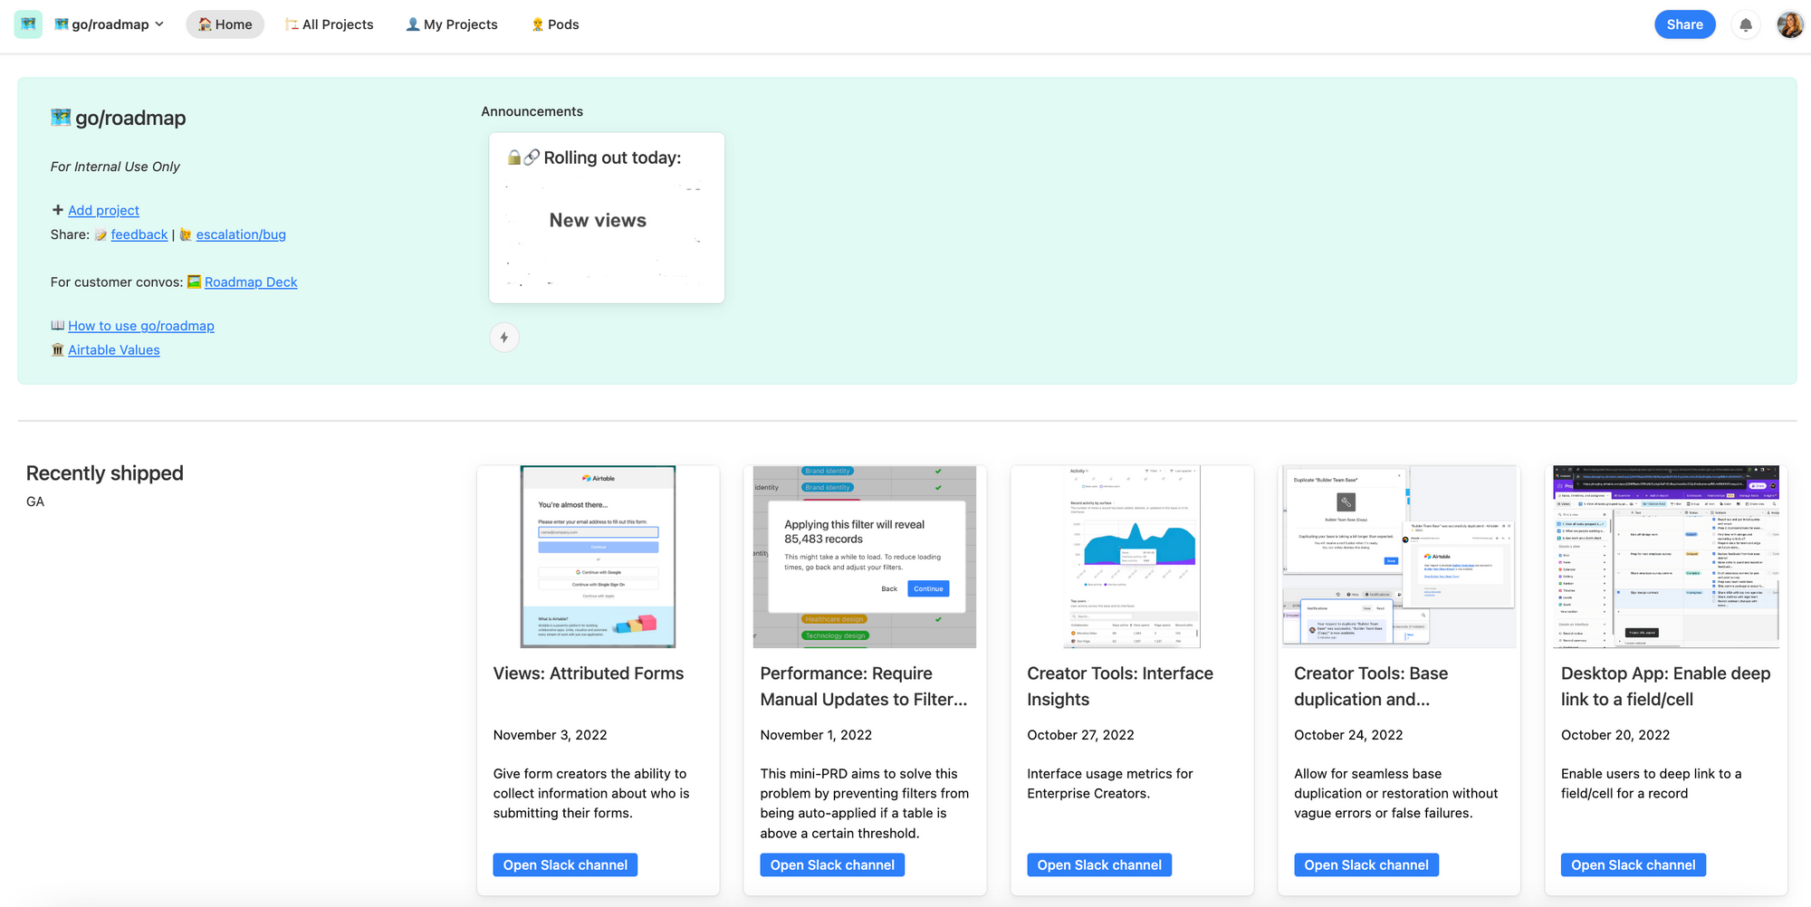Click the book icon beside How to use go/roadmap

58,325
